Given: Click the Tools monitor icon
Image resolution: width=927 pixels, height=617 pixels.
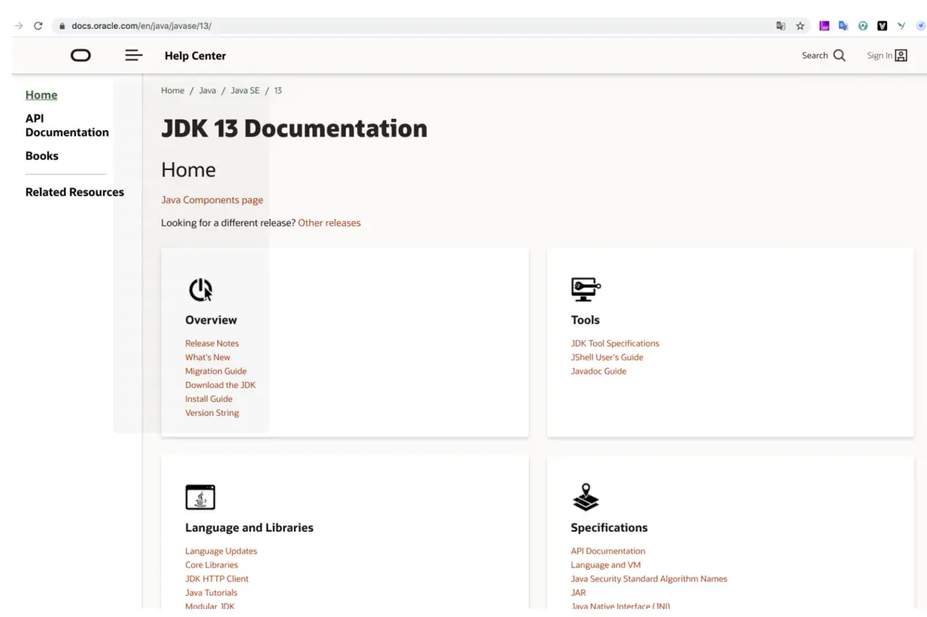Looking at the screenshot, I should [586, 290].
